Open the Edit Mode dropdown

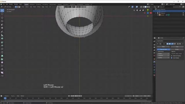(9, 7)
